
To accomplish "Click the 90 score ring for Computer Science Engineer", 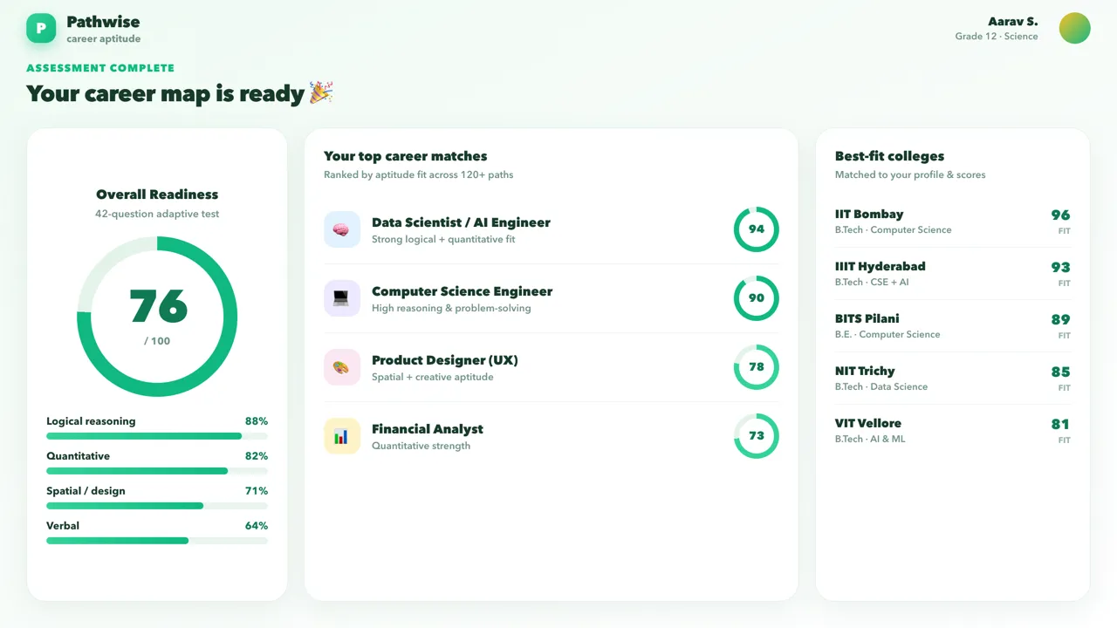I will [756, 298].
